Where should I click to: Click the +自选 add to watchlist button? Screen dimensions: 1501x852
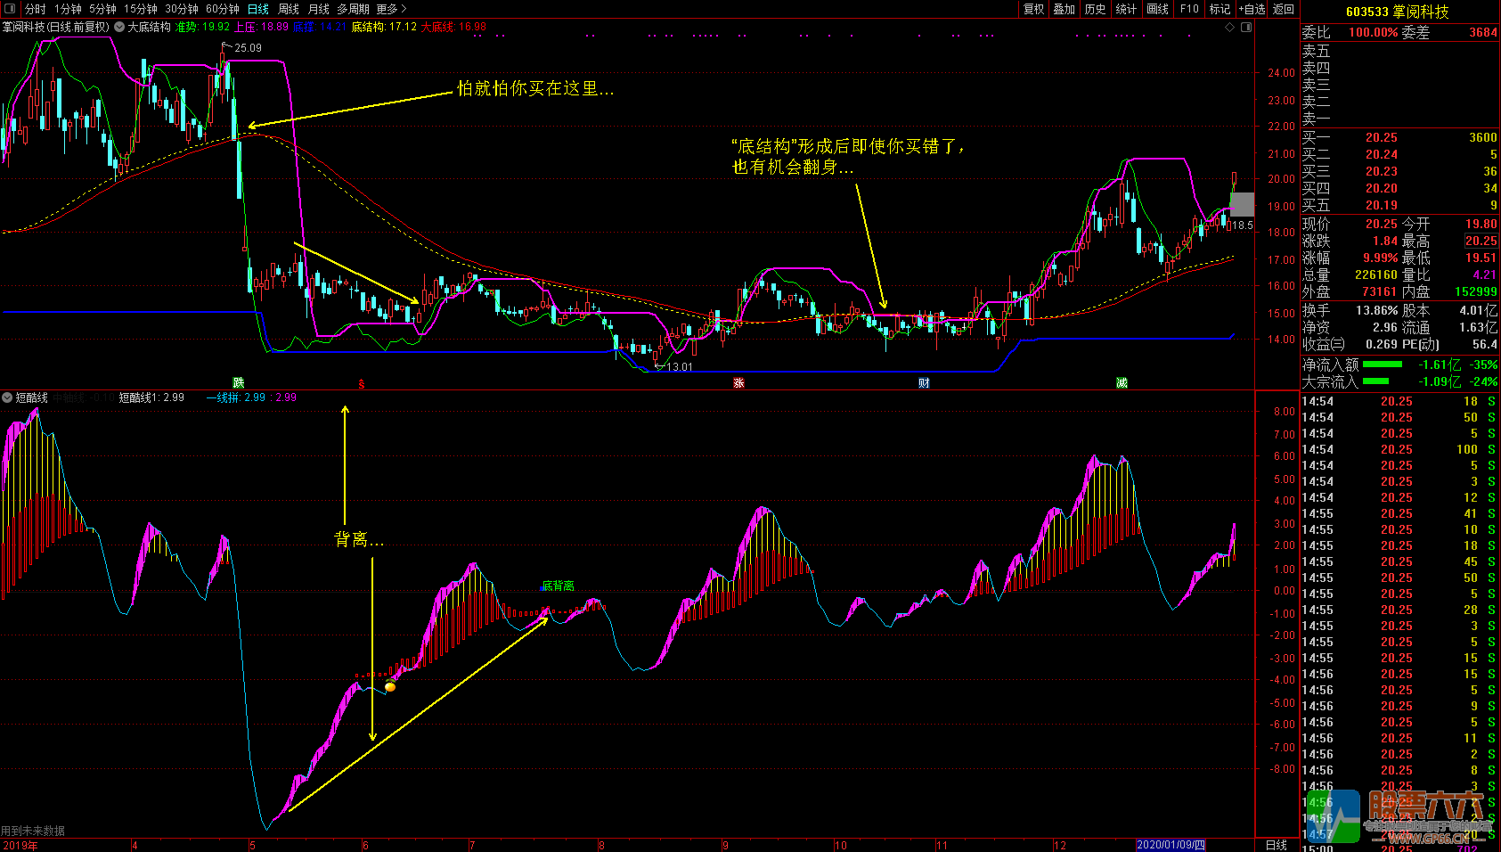[1252, 9]
